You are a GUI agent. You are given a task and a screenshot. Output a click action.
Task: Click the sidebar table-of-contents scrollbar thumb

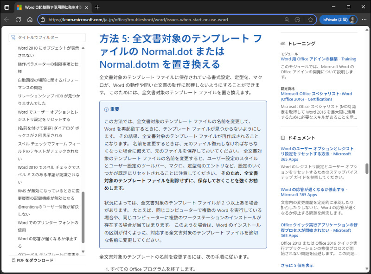pyautogui.click(x=83, y=217)
